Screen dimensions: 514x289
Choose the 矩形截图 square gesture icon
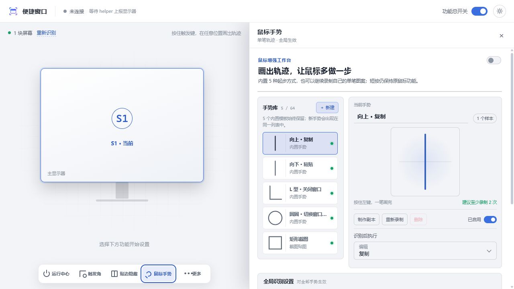(275, 243)
